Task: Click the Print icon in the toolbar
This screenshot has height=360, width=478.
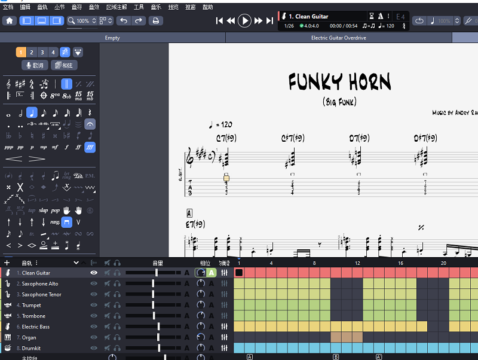Action: [155, 21]
